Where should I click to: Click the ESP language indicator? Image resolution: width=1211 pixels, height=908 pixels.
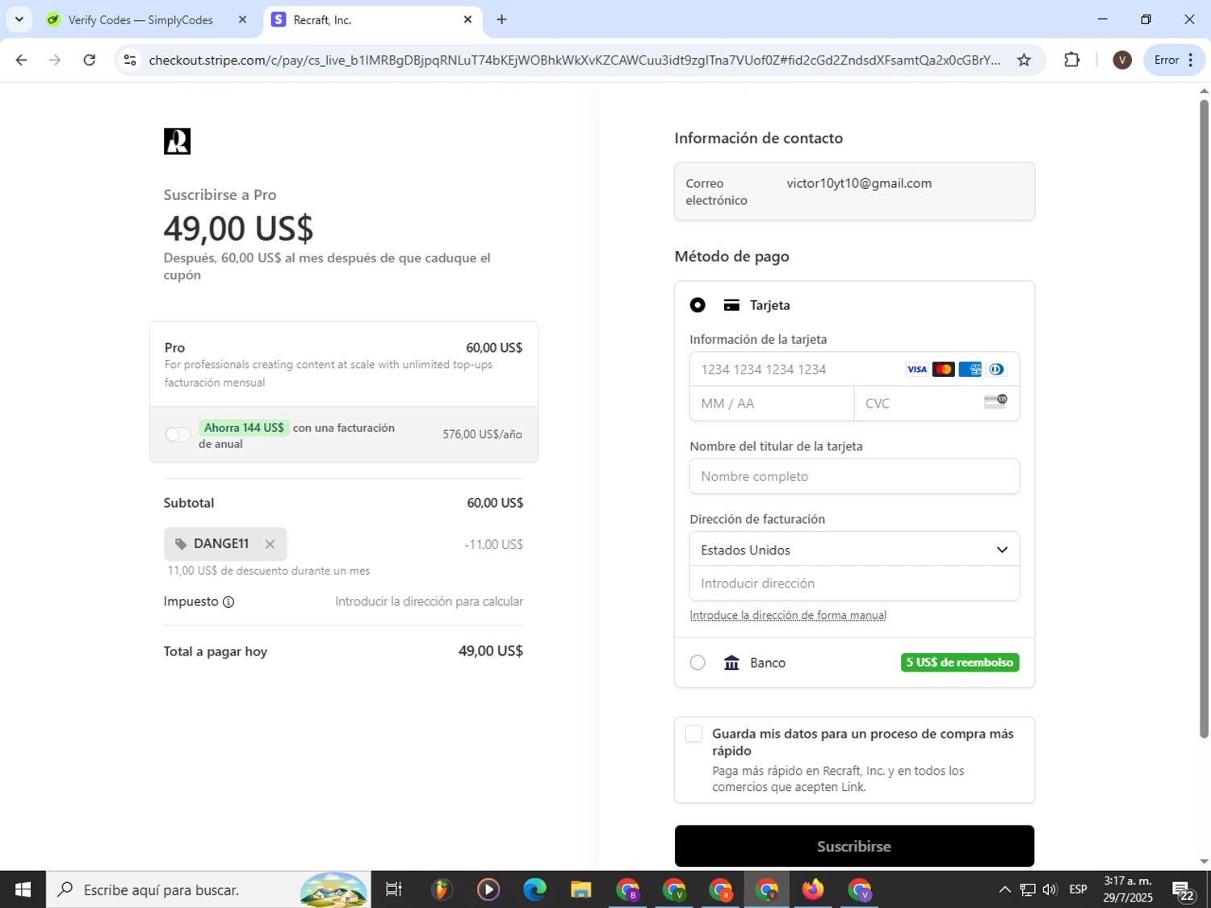click(x=1078, y=889)
